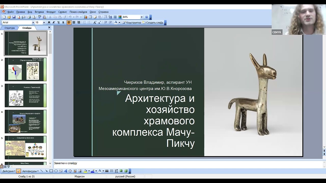326x183 pixels.
Task: Open the Справка menu
Action: click(x=103, y=12)
